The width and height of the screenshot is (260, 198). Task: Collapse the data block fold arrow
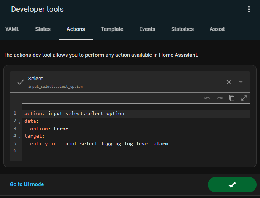[x=19, y=122]
